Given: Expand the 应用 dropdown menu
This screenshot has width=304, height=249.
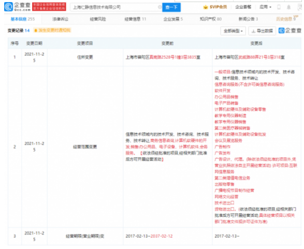Looking at the screenshot, I should click(265, 7).
